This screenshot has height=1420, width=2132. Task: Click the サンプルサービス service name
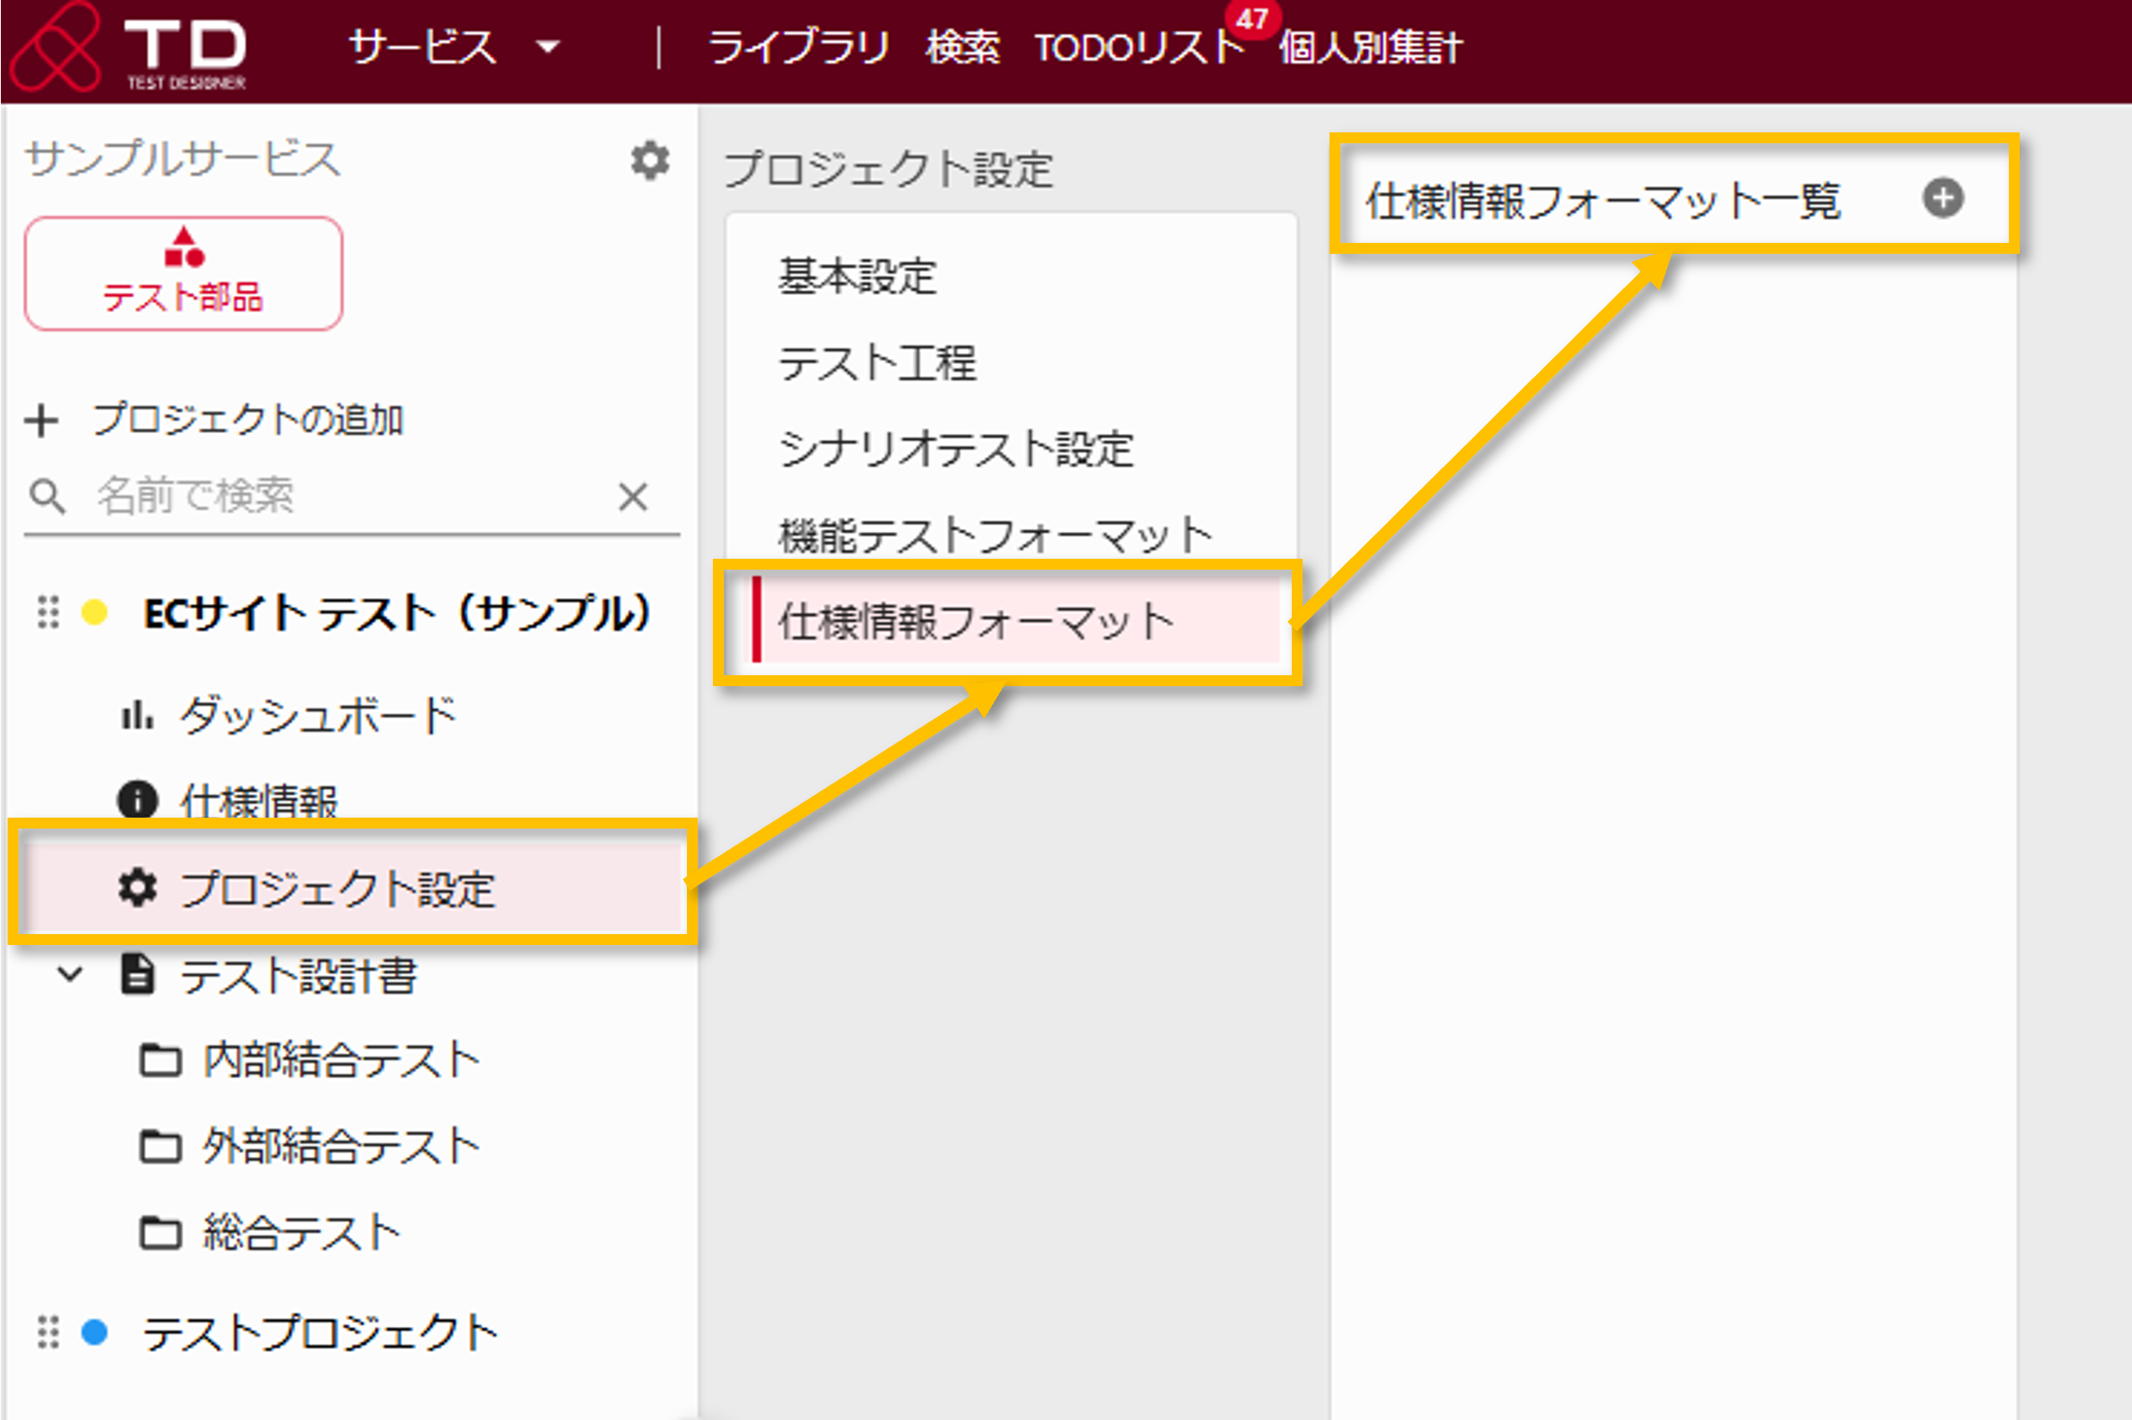click(x=182, y=159)
